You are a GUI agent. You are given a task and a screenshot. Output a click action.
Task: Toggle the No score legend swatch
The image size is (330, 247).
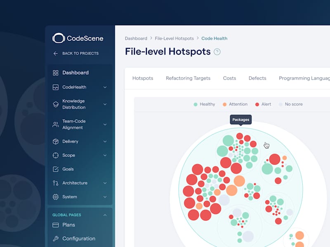tap(280, 105)
